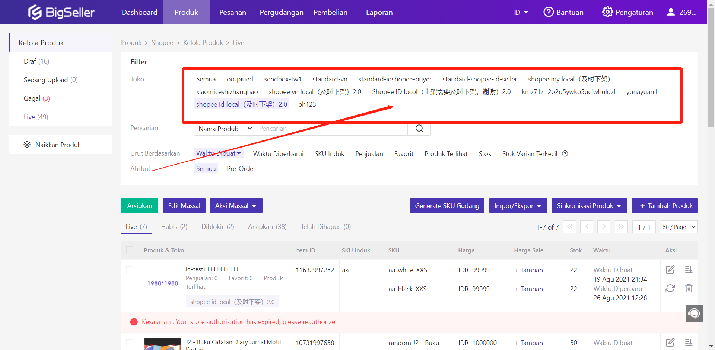Open the 50 / Page size dropdown
The width and height of the screenshot is (715, 350).
[x=679, y=227]
